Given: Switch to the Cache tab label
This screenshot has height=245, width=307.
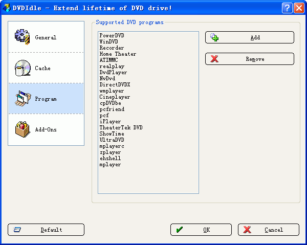Looking at the screenshot, I should (x=42, y=68).
